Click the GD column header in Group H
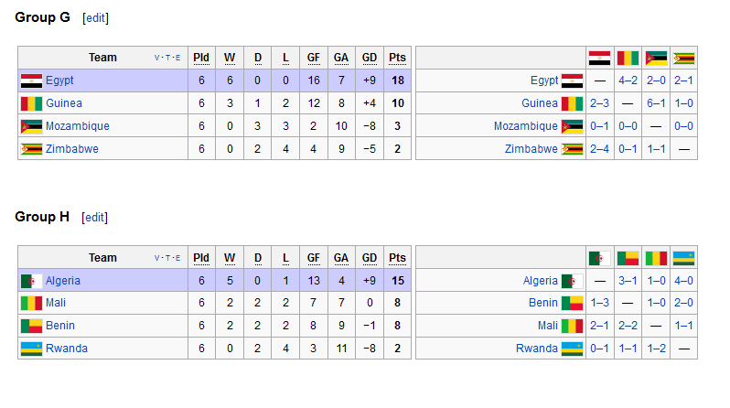The height and width of the screenshot is (408, 730). [x=370, y=258]
